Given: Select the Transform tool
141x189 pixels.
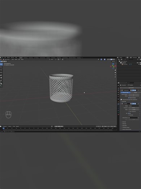Looking at the screenshot, I should point(1,78).
